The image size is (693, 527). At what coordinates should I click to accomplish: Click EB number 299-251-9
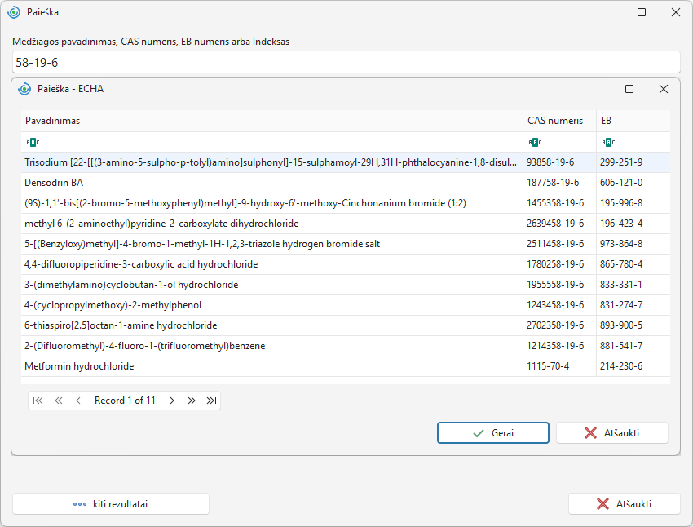[x=621, y=162]
